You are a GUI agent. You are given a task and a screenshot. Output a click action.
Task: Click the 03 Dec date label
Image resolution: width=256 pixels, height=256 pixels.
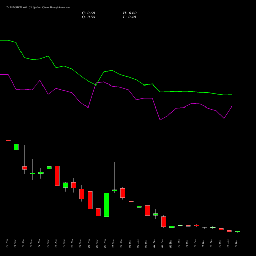pyautogui.click(x=146, y=243)
